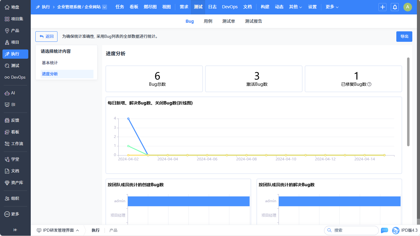This screenshot has width=420, height=236.
Task: Click the 返回 button
Action: point(46,36)
